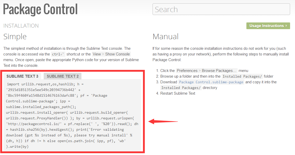Click 'Installed Packages/' folder text in step 2
Viewport: 295px width, 155px height.
[x=242, y=76]
